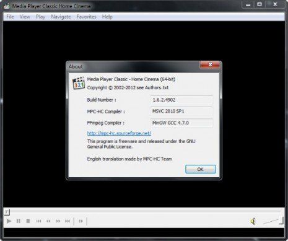Click the MinGW GCC 4.7.0 field
The height and width of the screenshot is (241, 288).
[x=181, y=123]
